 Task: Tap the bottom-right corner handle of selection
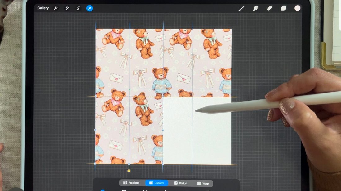[x=163, y=164]
